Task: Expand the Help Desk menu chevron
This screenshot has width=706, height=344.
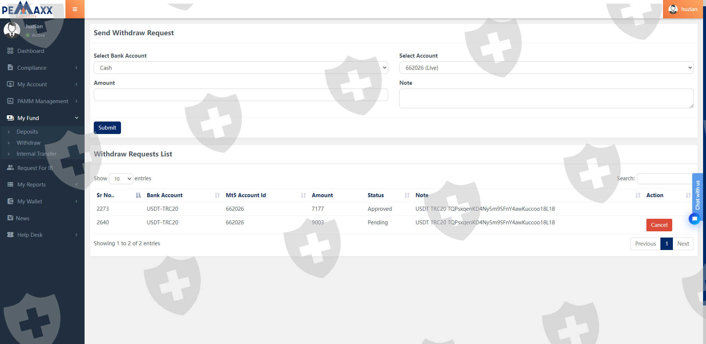Action: click(x=76, y=235)
